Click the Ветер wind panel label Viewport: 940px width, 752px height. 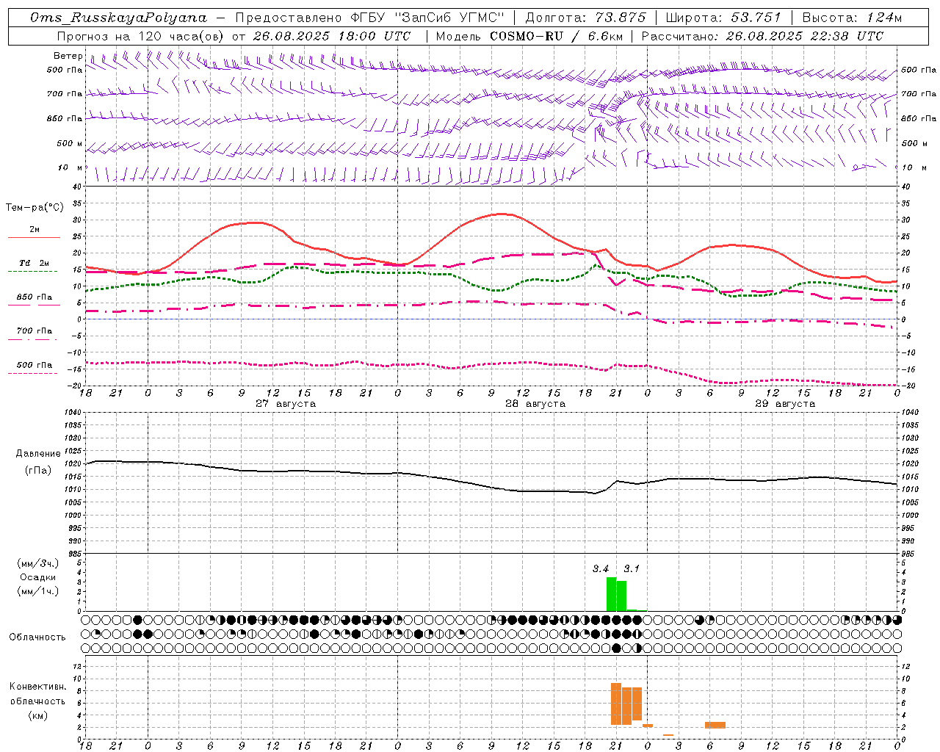[x=68, y=56]
